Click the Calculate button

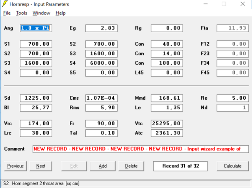[233, 166]
